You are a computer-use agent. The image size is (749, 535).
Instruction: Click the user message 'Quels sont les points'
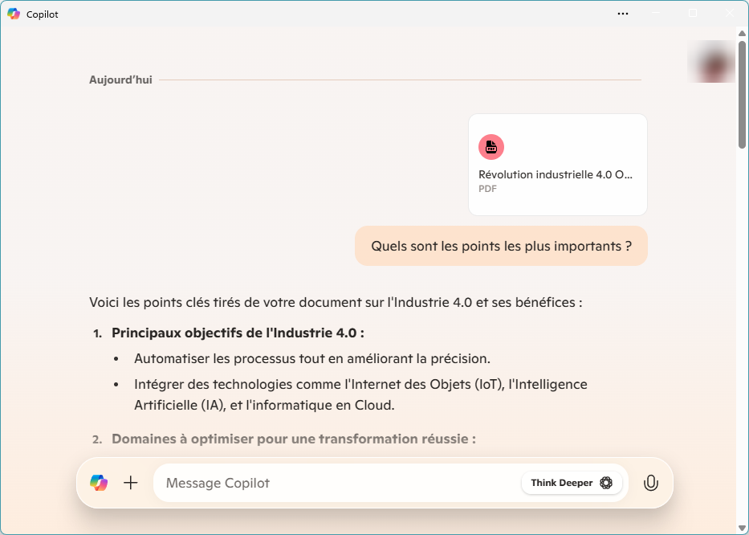(501, 247)
